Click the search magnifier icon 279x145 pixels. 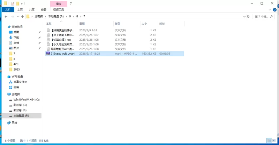click(271, 16)
